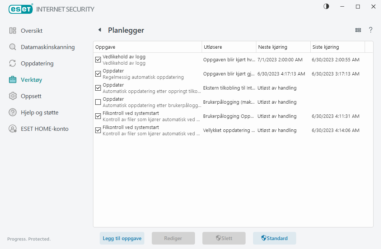Screen dimensions: 381x249
Task: Toggle the dark/light contrast icon in title bar
Action: pyautogui.click(x=326, y=7)
